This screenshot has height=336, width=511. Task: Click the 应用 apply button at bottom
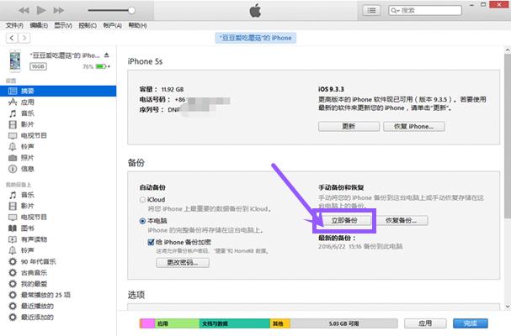pos(425,323)
